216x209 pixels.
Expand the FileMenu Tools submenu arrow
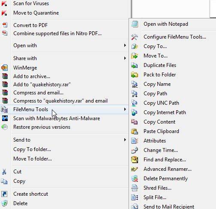[125, 109]
